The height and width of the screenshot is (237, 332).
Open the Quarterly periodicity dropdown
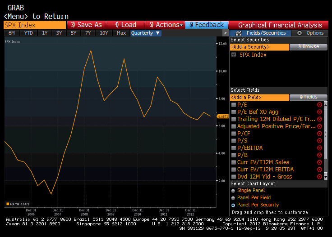tap(146, 33)
